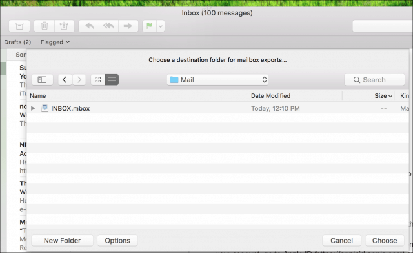The width and height of the screenshot is (413, 253).
Task: Click the Reply All double-arrow icon
Action: coord(108,26)
